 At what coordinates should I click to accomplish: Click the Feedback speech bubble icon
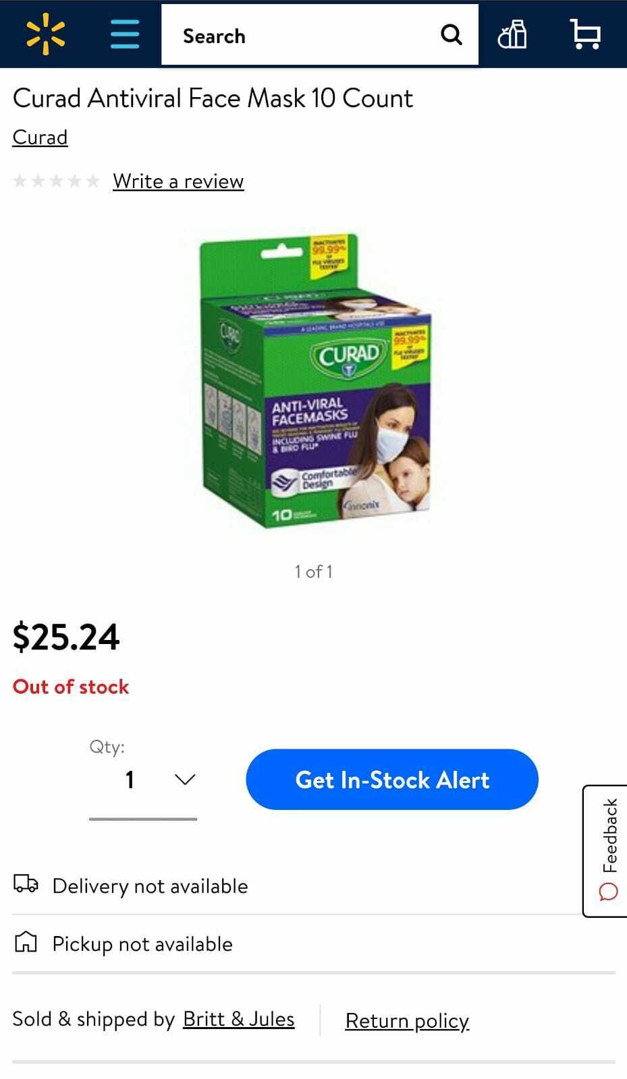[608, 892]
